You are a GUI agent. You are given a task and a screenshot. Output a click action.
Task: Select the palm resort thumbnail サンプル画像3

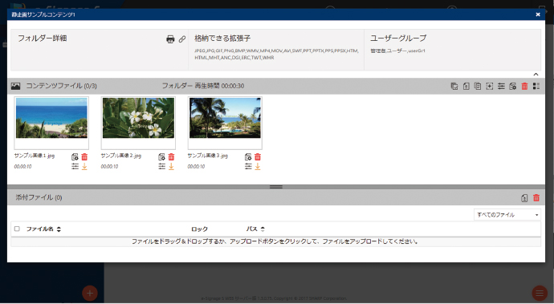[225, 118]
